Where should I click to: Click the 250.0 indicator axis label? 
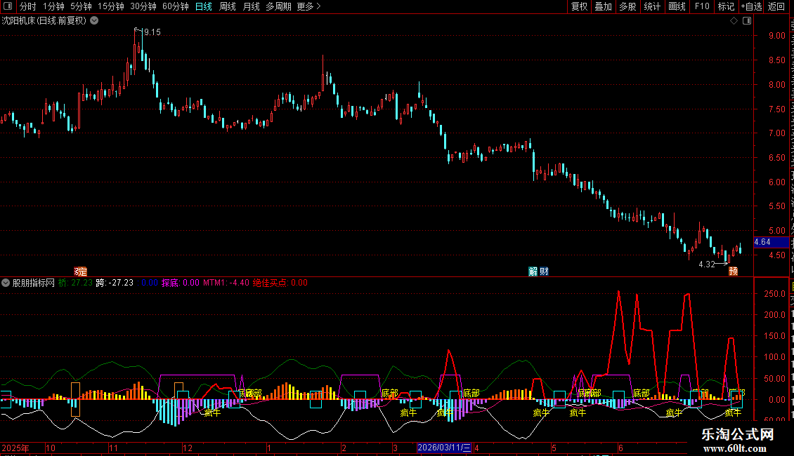(x=775, y=294)
